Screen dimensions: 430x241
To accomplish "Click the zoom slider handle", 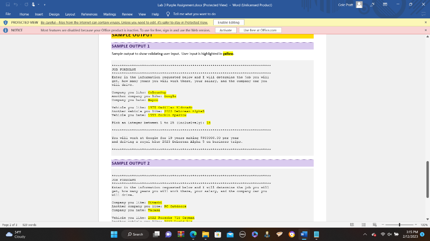I will click(399, 225).
